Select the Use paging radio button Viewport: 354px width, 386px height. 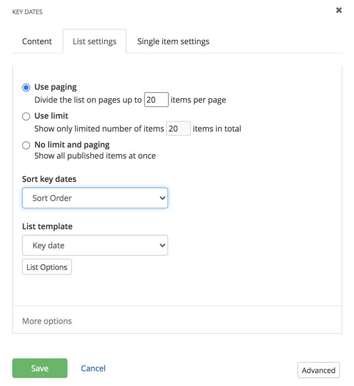pyautogui.click(x=26, y=87)
